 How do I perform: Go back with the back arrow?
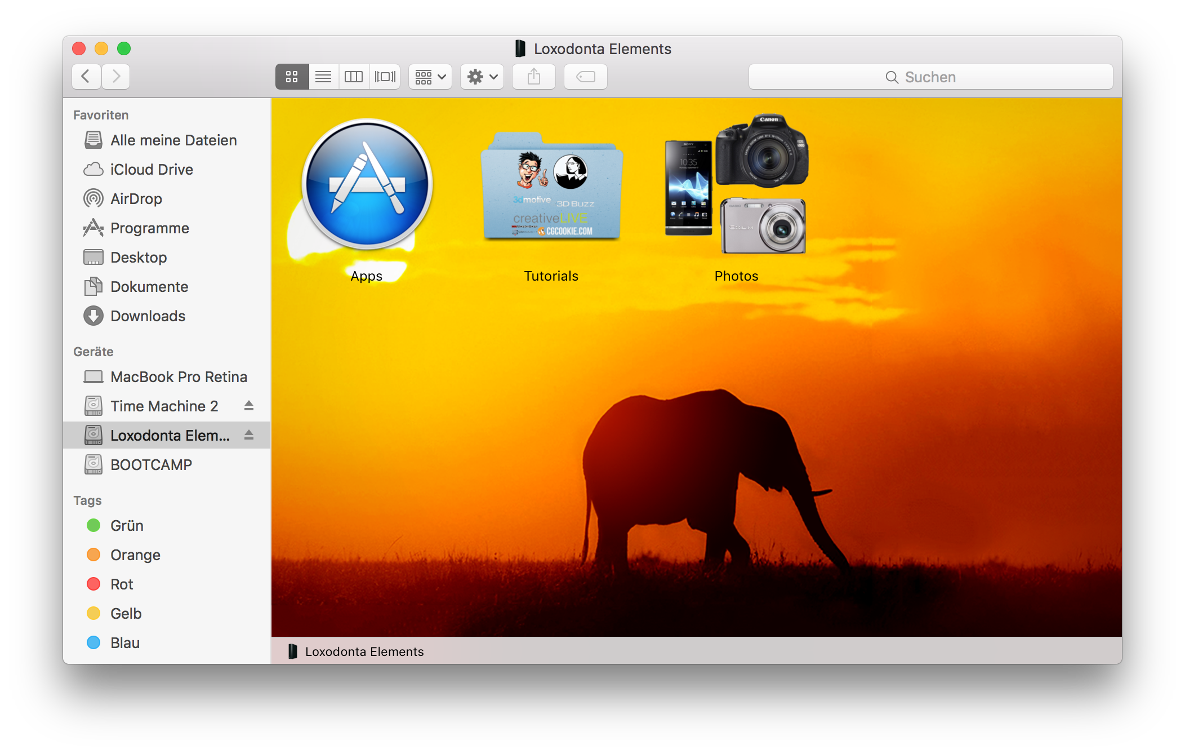click(x=86, y=77)
